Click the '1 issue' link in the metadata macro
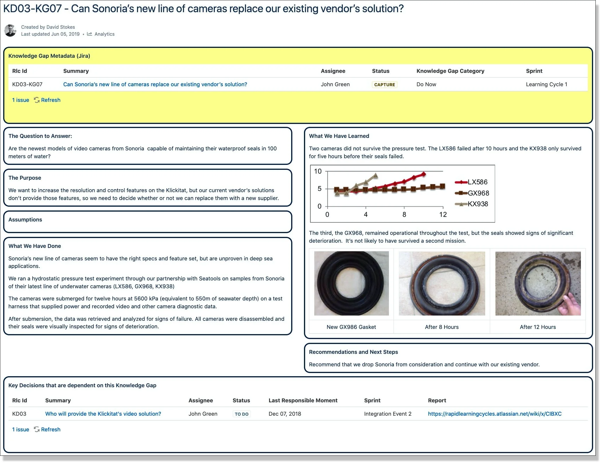603x463 pixels. coord(20,100)
